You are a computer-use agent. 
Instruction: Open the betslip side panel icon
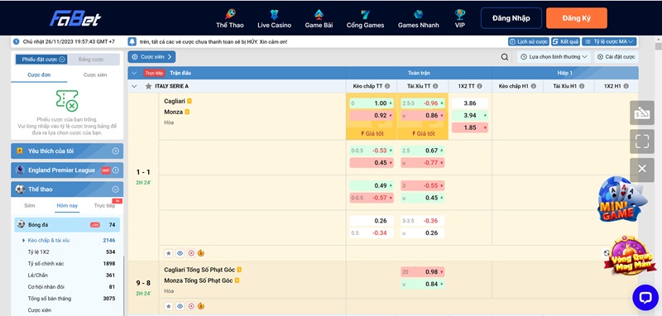pos(642,113)
